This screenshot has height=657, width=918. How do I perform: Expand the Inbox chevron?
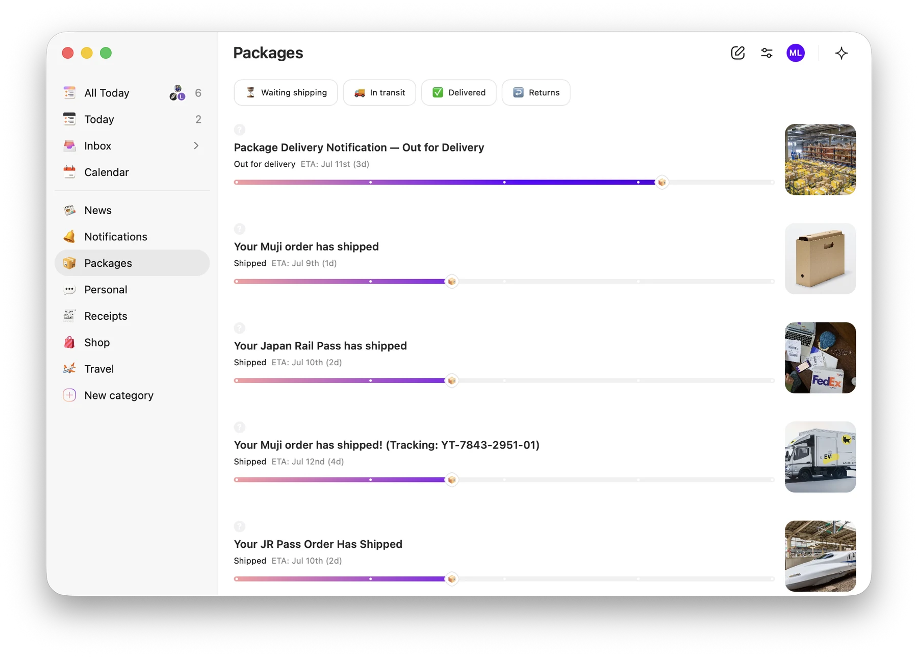point(196,146)
